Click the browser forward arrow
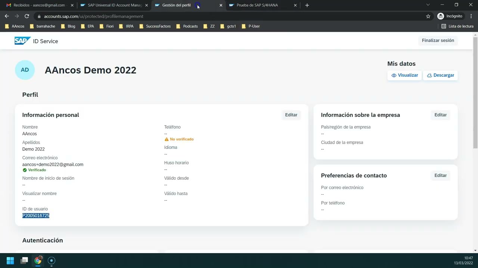This screenshot has width=478, height=268. [17, 16]
